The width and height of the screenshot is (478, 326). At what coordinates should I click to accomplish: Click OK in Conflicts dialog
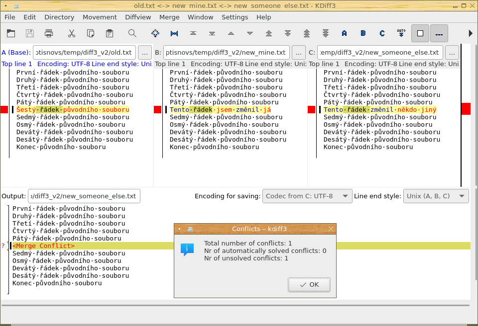309,285
